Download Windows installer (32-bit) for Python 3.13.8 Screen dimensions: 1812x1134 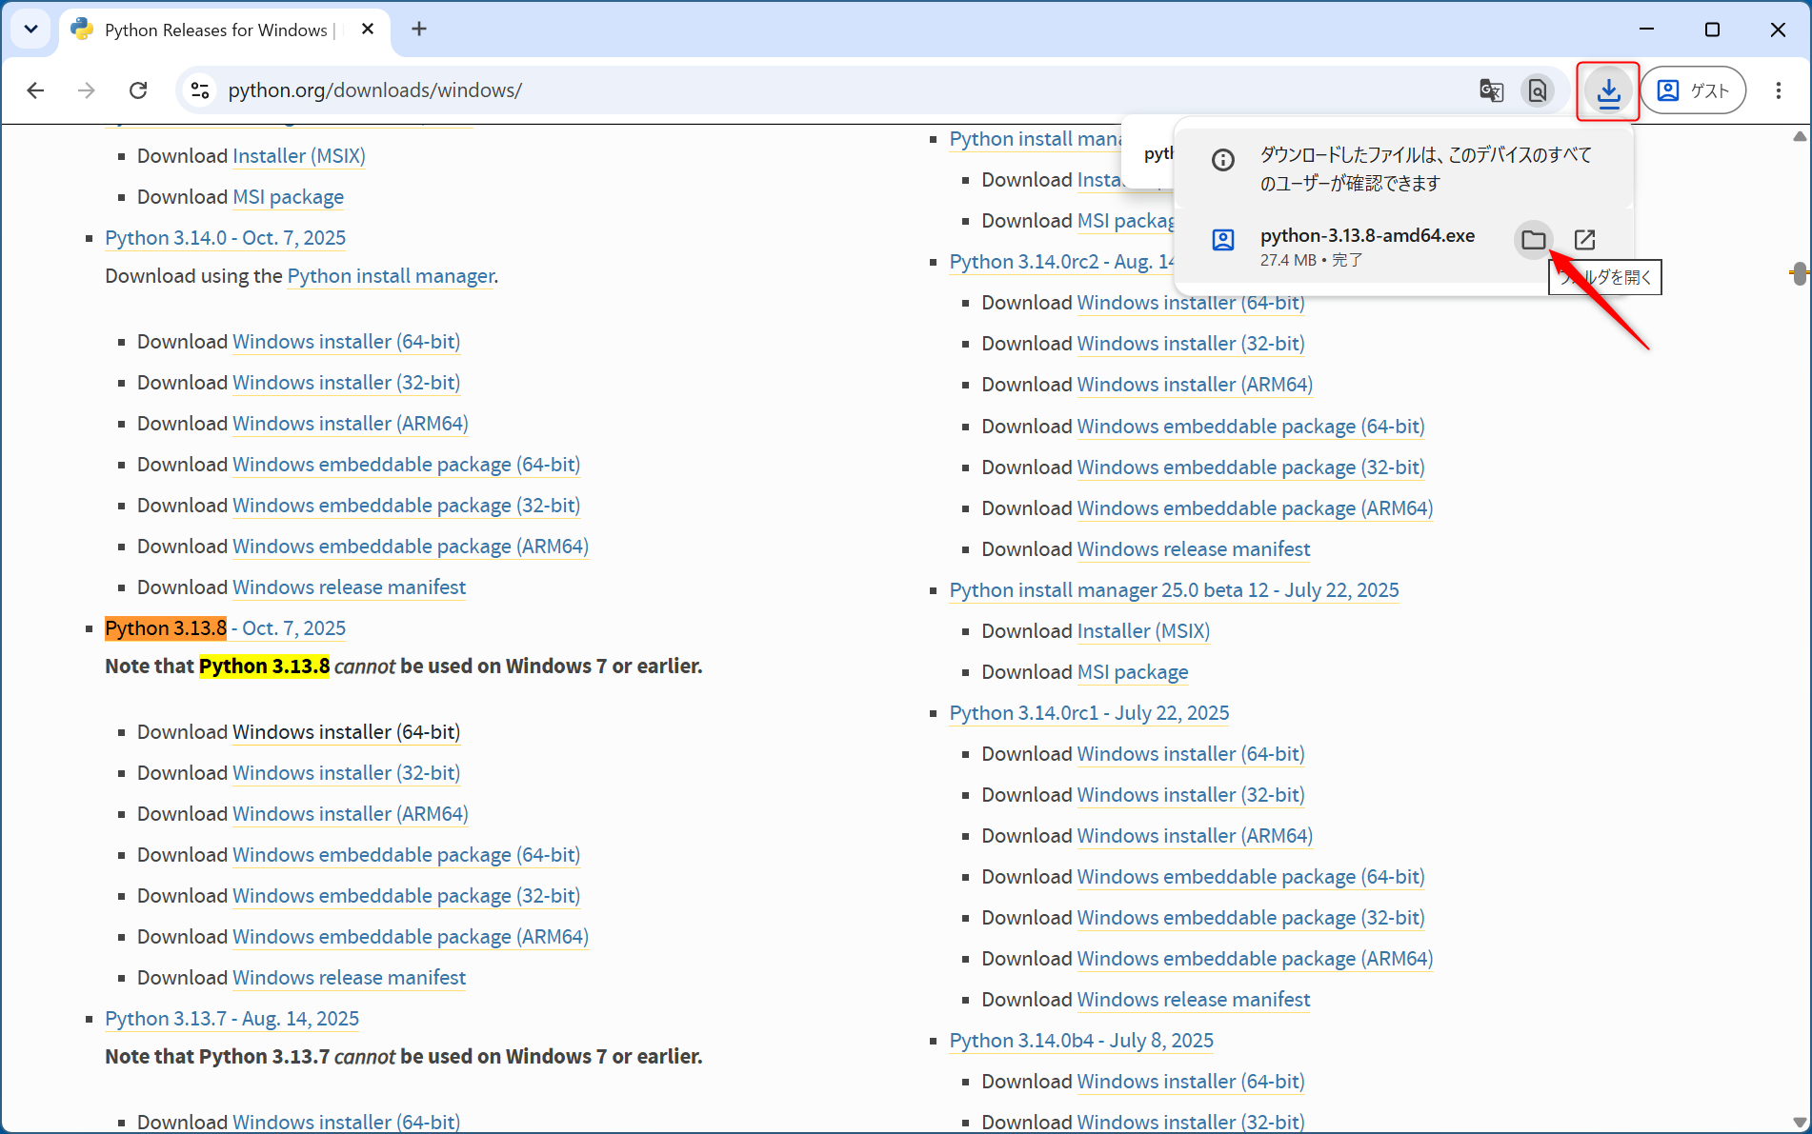(x=346, y=773)
